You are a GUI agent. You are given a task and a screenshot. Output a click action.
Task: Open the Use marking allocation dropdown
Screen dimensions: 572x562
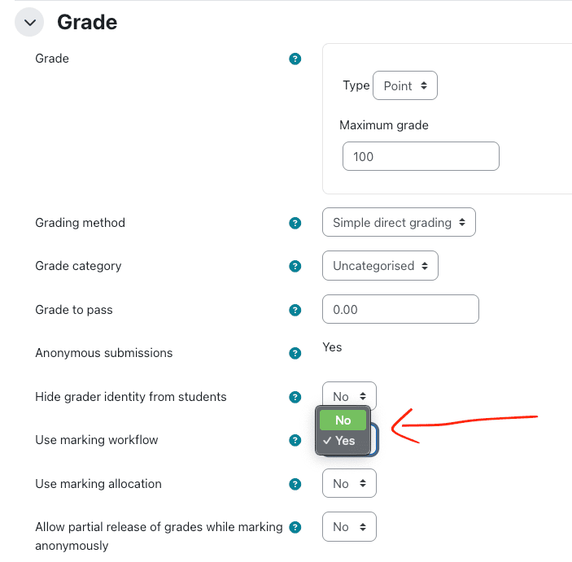pyautogui.click(x=349, y=484)
